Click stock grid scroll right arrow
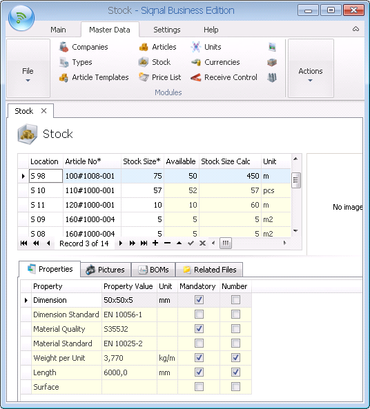370x409 pixels. pos(284,243)
